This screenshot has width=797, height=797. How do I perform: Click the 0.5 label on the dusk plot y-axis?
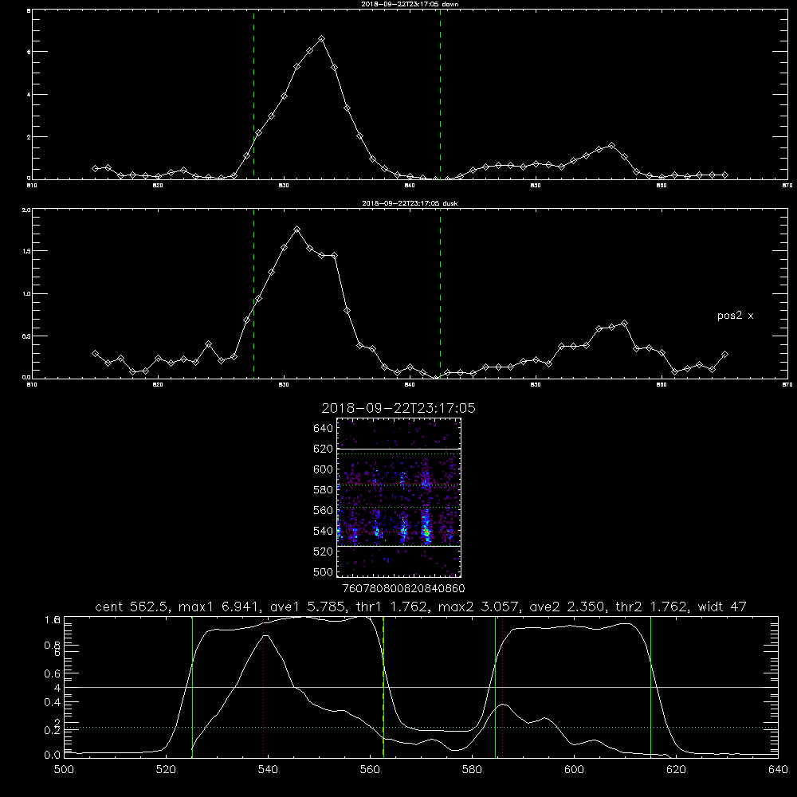26,336
